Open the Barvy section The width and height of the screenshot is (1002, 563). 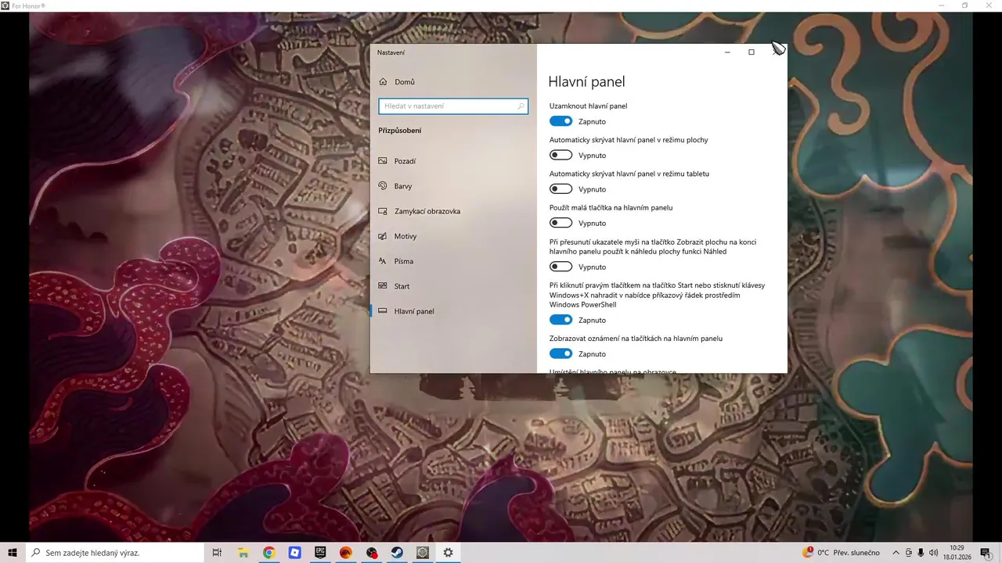click(x=453, y=186)
